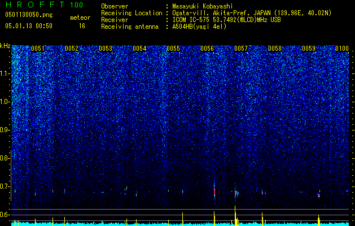Click the 1.1 frequency axis label
Image resolution: width=355 pixels, height=226 pixels.
pos(5,73)
